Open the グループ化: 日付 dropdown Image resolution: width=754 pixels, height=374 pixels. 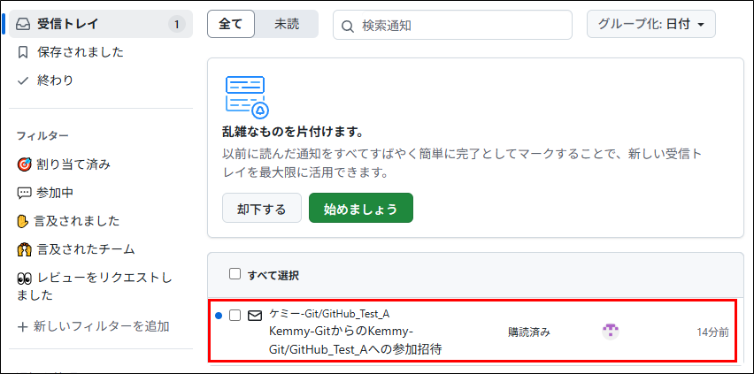[651, 24]
